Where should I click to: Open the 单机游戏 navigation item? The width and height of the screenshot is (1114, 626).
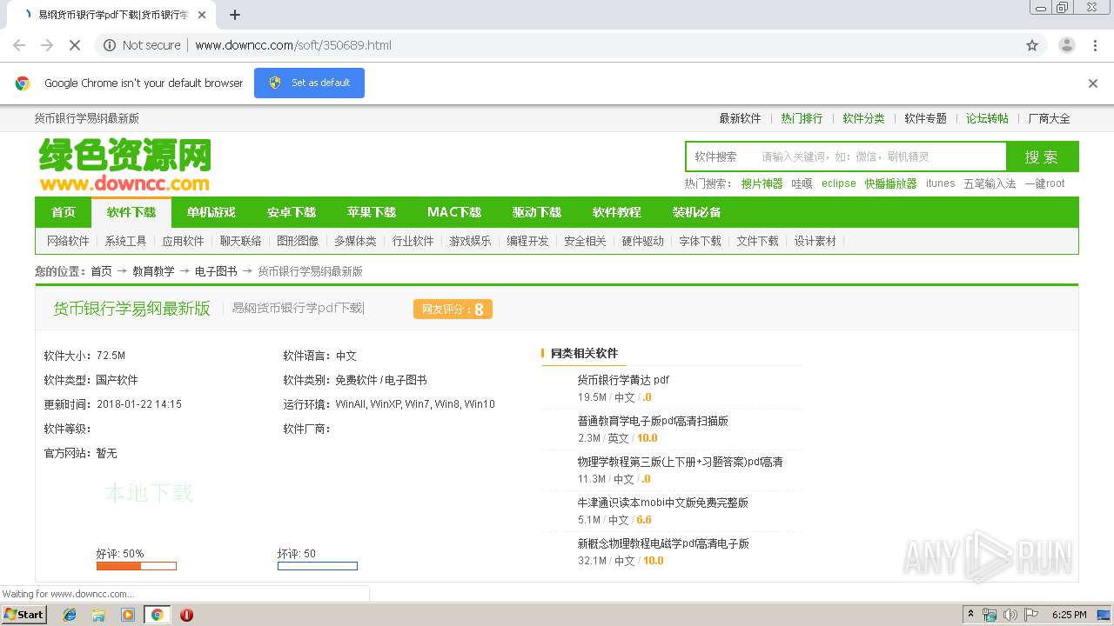(x=211, y=212)
